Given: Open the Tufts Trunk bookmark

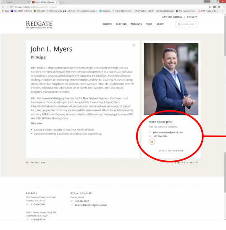Looking at the screenshot, I should point(69,11).
